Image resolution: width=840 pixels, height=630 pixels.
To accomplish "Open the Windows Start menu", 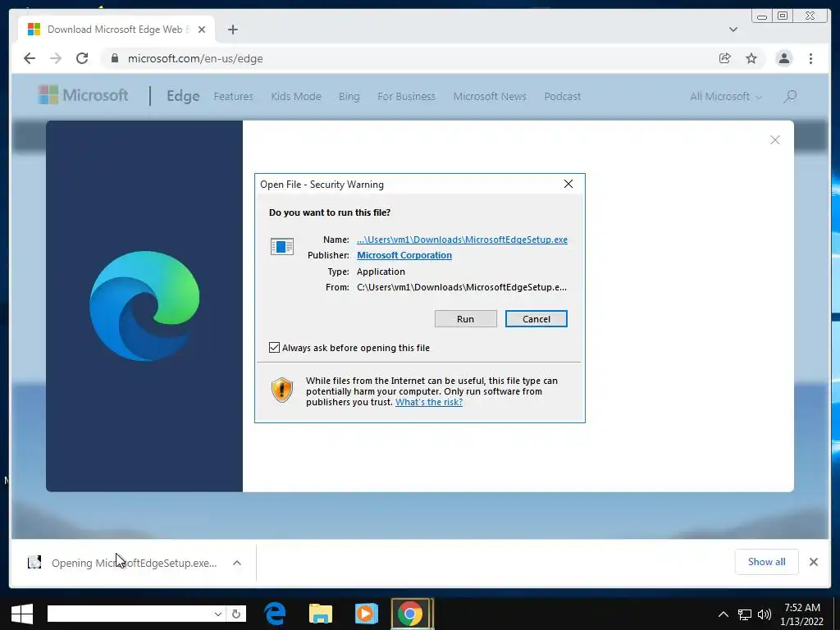I will [x=22, y=614].
